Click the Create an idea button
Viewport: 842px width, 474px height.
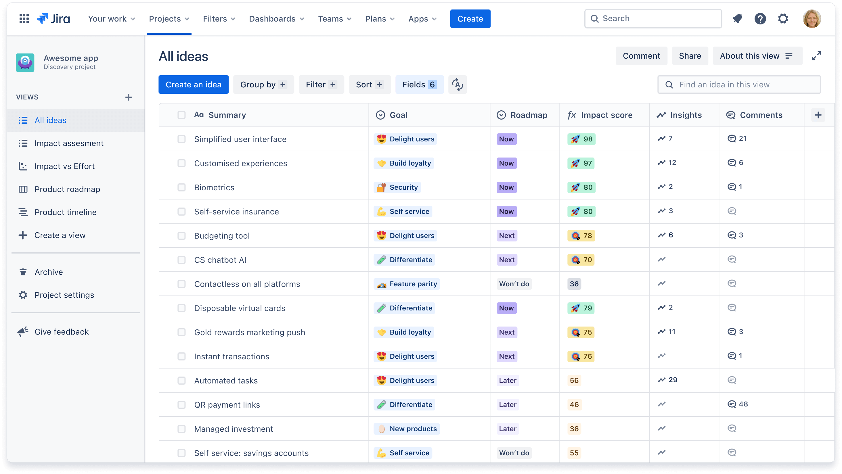[x=194, y=85]
